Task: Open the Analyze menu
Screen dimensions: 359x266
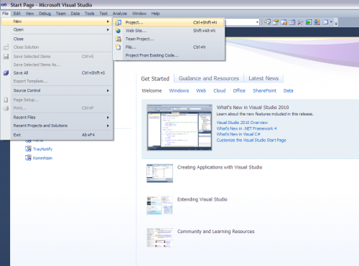Action: [120, 14]
